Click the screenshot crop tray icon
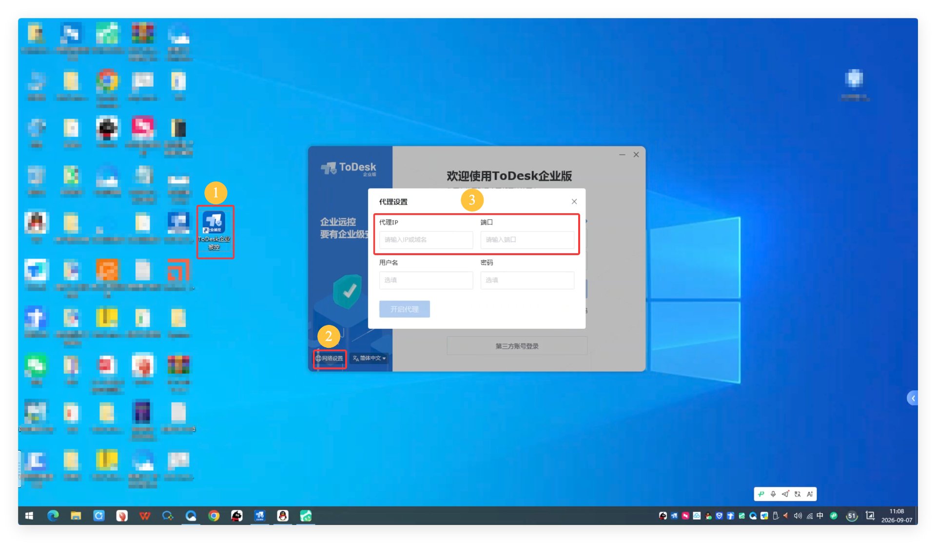936x543 pixels. [x=870, y=516]
